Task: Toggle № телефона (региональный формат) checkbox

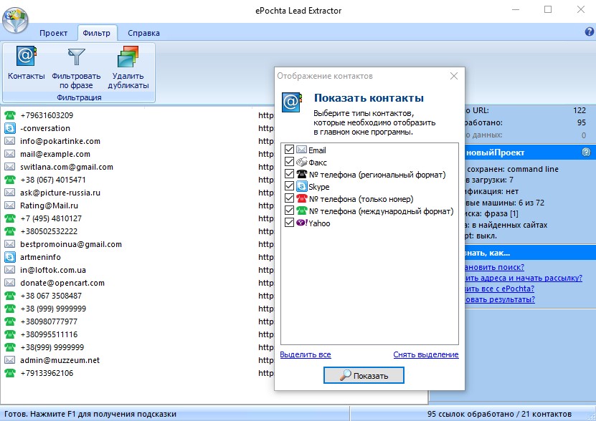Action: tap(289, 173)
